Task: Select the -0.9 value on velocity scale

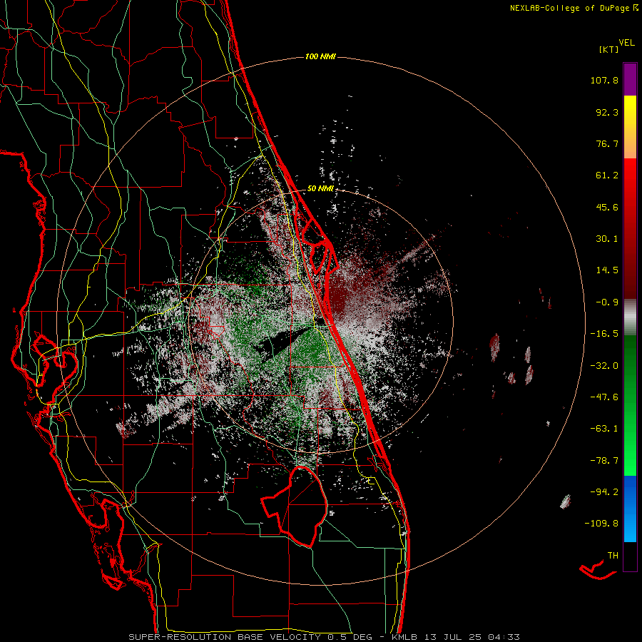Action: pos(607,302)
